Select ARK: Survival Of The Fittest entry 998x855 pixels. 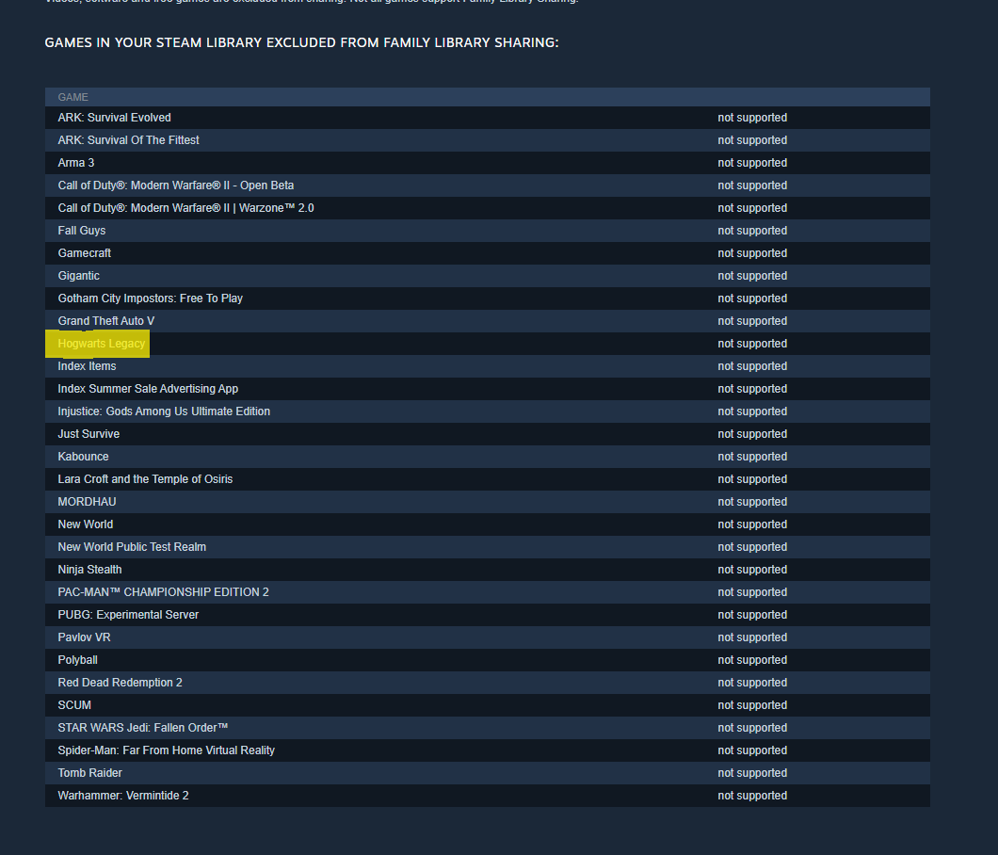(x=128, y=140)
